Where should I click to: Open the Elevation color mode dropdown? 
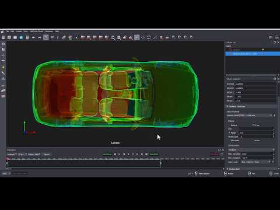tap(251, 150)
